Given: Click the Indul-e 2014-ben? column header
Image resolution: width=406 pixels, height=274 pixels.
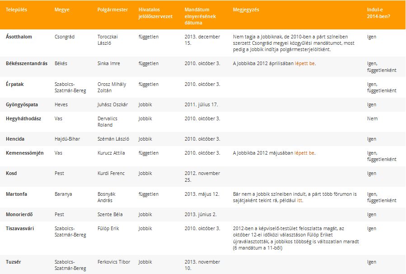Looking at the screenshot, I should point(378,13).
